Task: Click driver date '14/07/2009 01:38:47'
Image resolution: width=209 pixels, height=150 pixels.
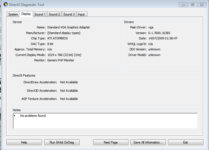Action: click(x=163, y=38)
